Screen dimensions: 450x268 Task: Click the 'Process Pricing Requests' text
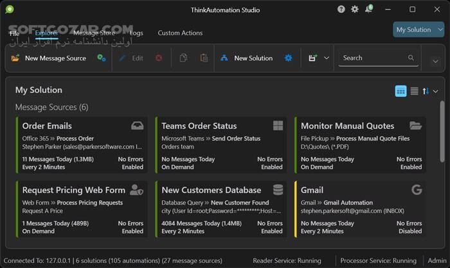90,203
